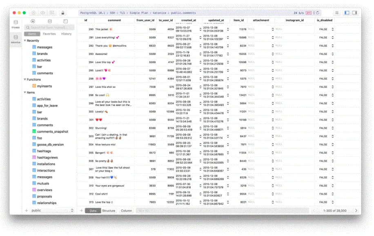The width and height of the screenshot is (374, 236).
Task: Toggle the left sidebar panel icon
Action: click(347, 13)
